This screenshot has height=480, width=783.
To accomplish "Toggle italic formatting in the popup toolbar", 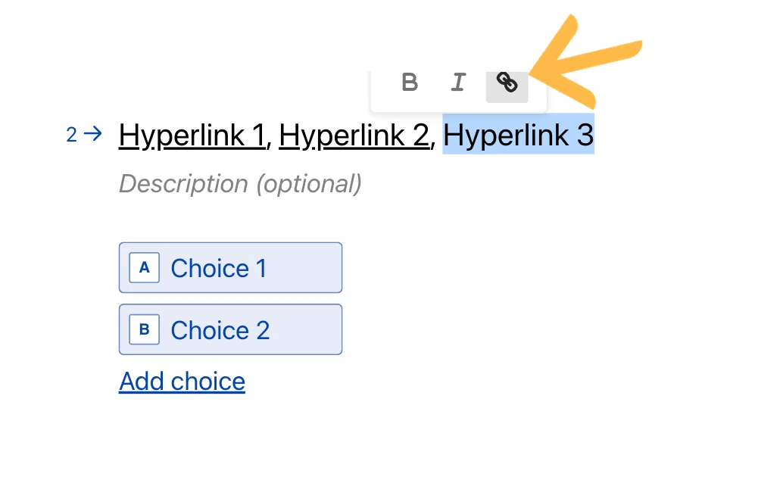I will click(x=457, y=83).
